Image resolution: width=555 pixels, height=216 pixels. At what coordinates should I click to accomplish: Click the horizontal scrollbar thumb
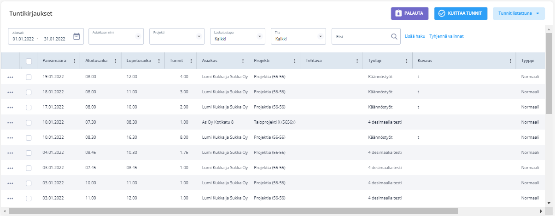coord(233,211)
